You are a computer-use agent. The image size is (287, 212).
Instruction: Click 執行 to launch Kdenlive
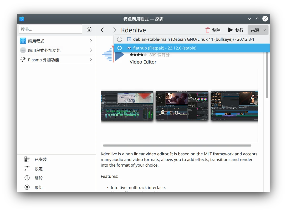pyautogui.click(x=236, y=30)
